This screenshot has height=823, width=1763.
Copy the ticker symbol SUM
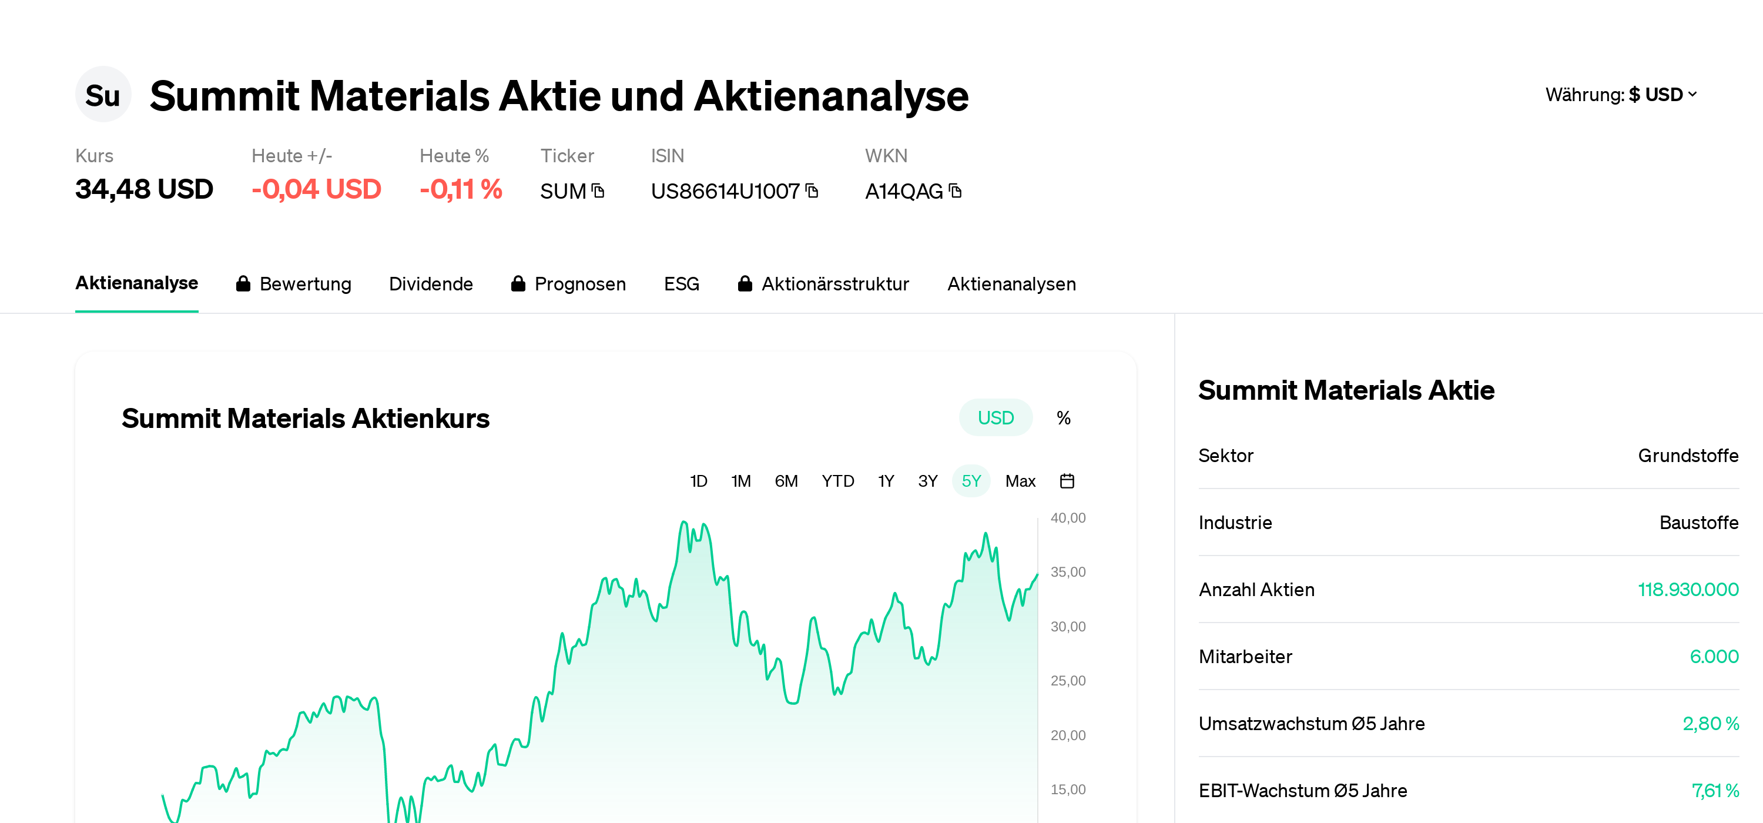598,192
